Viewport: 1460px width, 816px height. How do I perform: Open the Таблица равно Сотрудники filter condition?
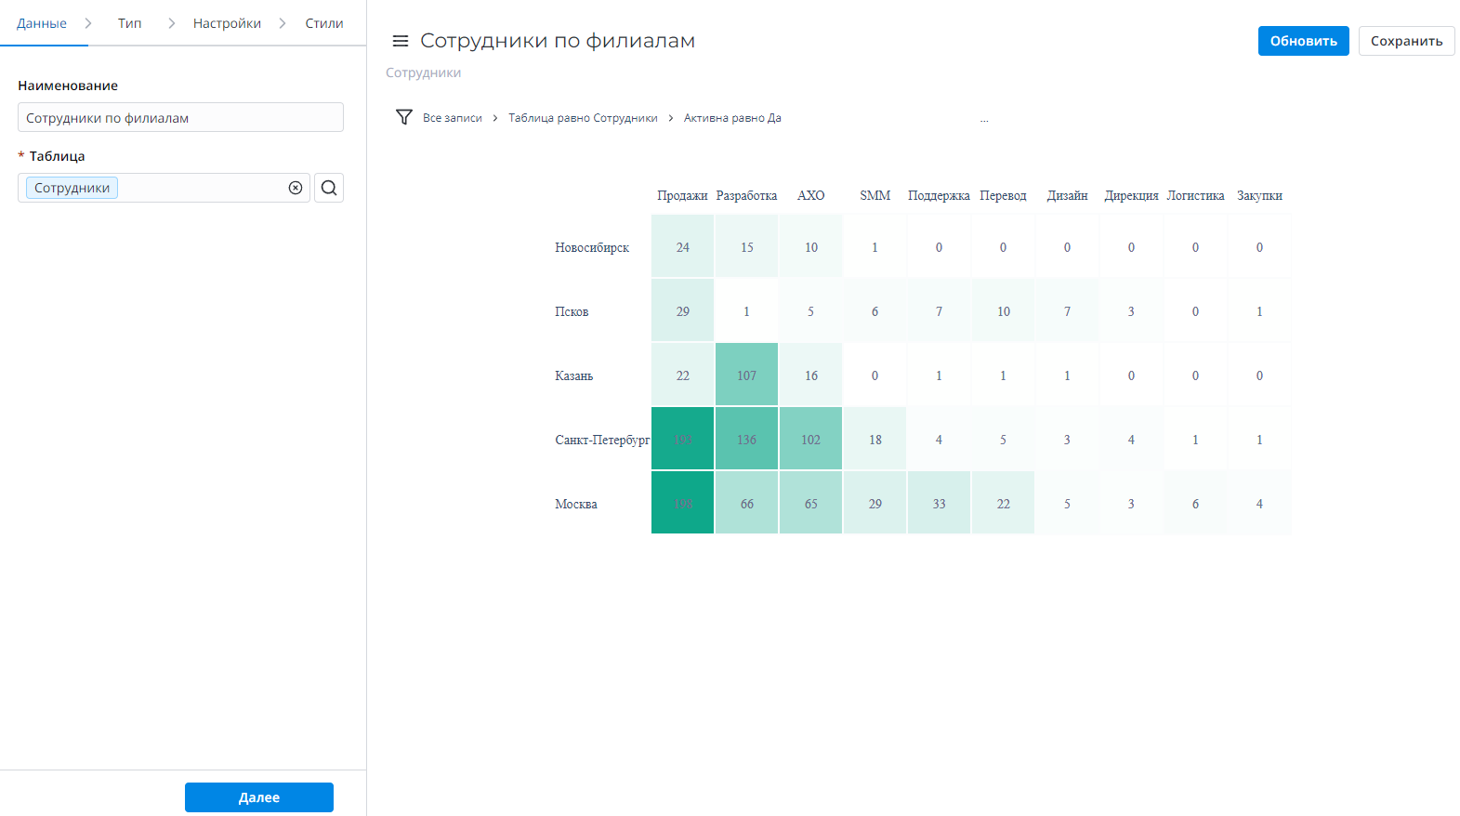[583, 118]
